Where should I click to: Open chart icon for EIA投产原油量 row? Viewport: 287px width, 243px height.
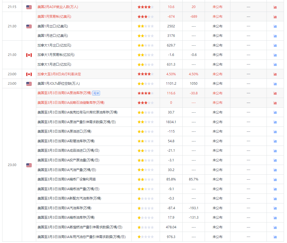(275, 160)
